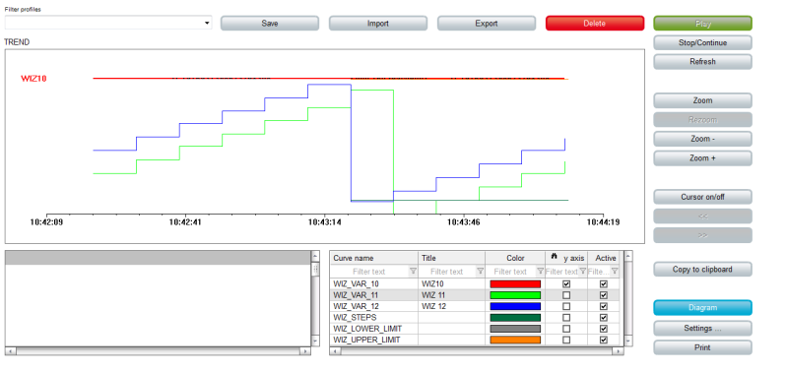The image size is (788, 372).
Task: Enable y axis for WIZ_VAR_12
Action: coord(566,306)
